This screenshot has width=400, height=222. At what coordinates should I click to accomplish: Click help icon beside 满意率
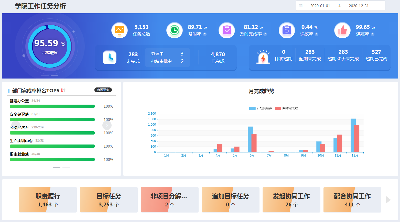click(x=373, y=34)
